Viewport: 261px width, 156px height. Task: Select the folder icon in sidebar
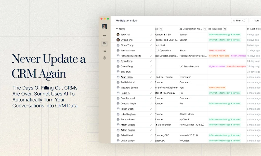[x=105, y=44]
